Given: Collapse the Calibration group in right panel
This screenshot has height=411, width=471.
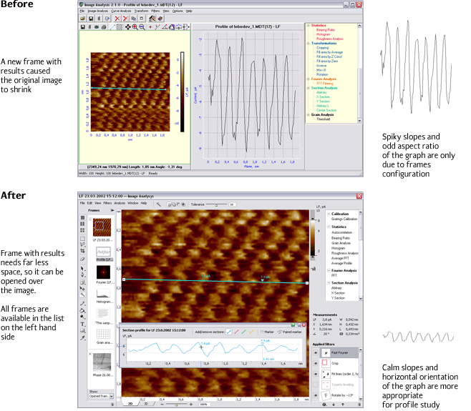Looking at the screenshot, I should [327, 213].
